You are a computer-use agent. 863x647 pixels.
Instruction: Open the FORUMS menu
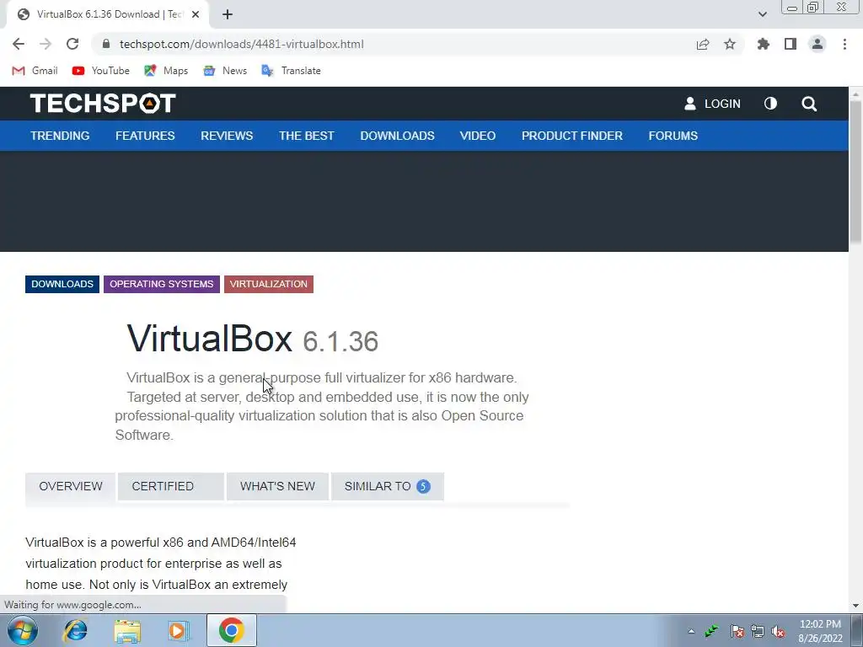(x=673, y=136)
